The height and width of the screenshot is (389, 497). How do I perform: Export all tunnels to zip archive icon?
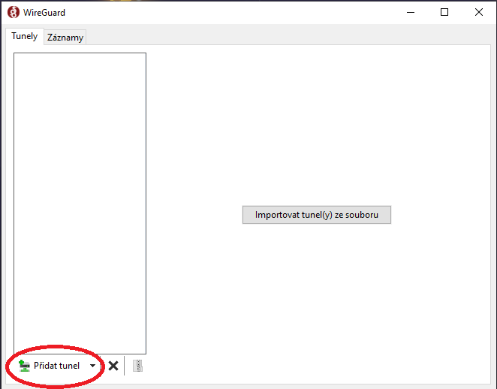137,366
